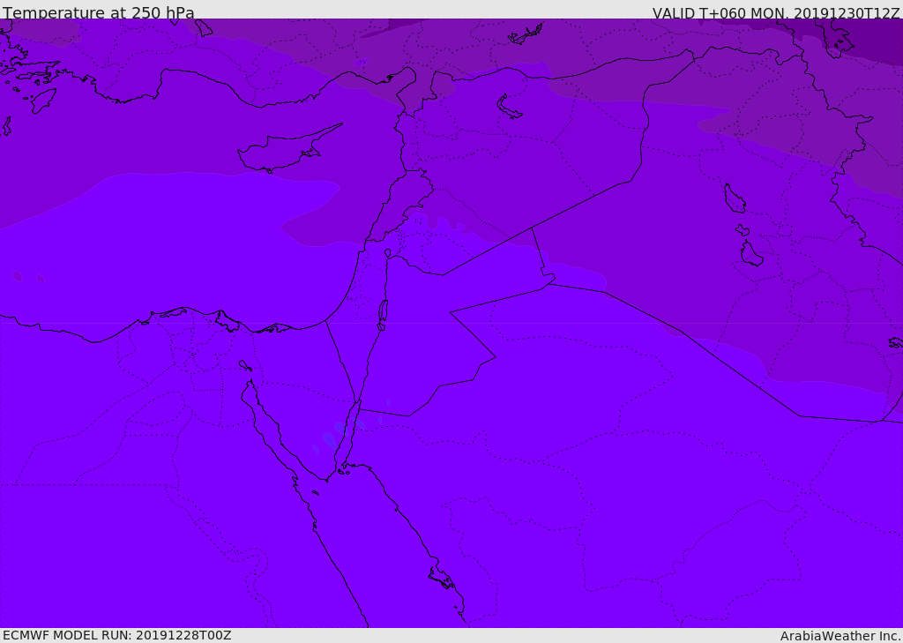Viewport: 903px width, 643px height.
Task: Click the 'ECMWF MODEL RUN: 20191228T00Z' text
Action: coord(117,635)
